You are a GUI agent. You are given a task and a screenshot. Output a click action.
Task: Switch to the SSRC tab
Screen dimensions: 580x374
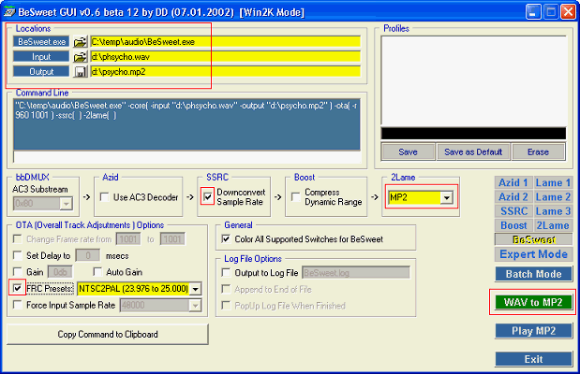click(513, 211)
